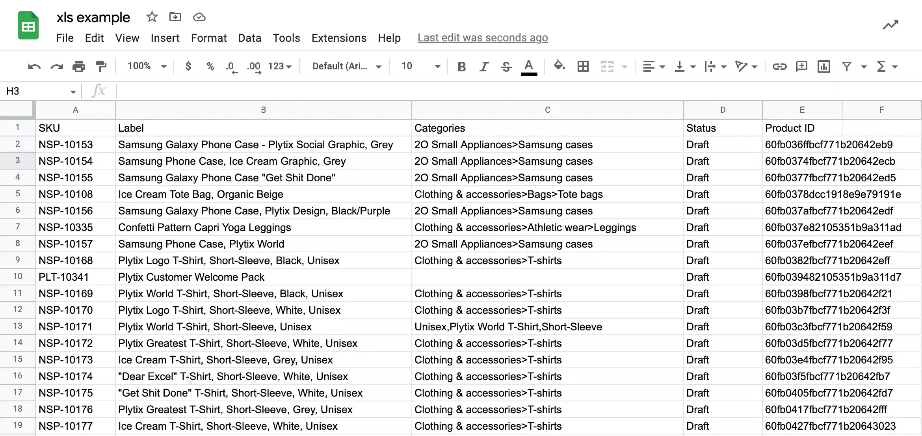Toggle bold formatting
Image resolution: width=922 pixels, height=436 pixels.
pos(462,67)
